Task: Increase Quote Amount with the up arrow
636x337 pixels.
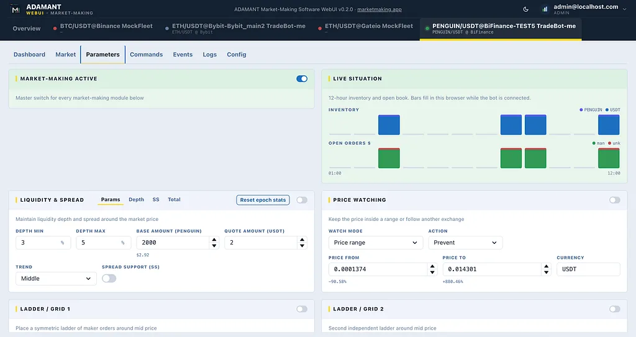Action: click(302, 240)
